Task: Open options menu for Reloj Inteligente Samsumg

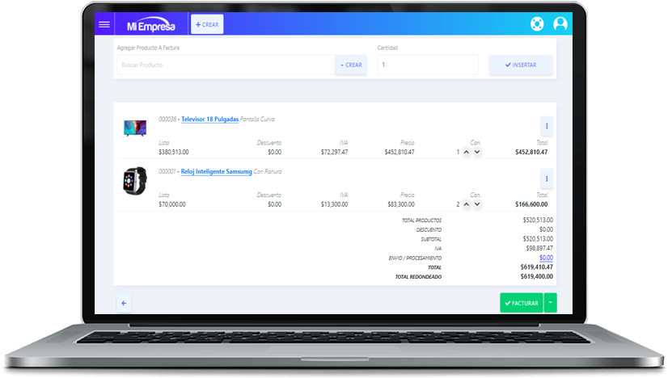Action: pos(547,178)
